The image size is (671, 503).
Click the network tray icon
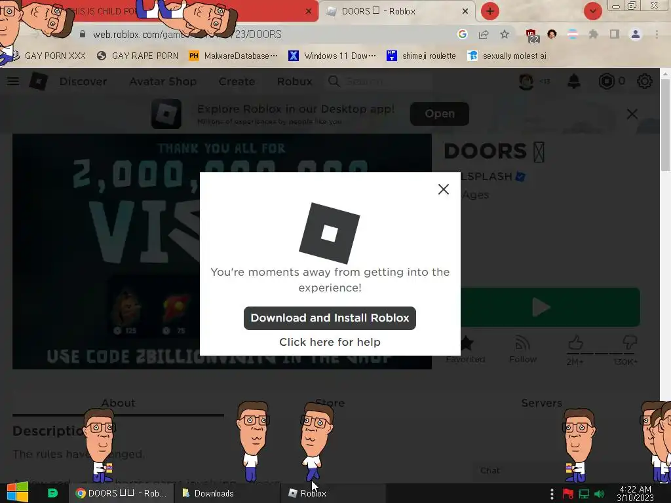584,494
